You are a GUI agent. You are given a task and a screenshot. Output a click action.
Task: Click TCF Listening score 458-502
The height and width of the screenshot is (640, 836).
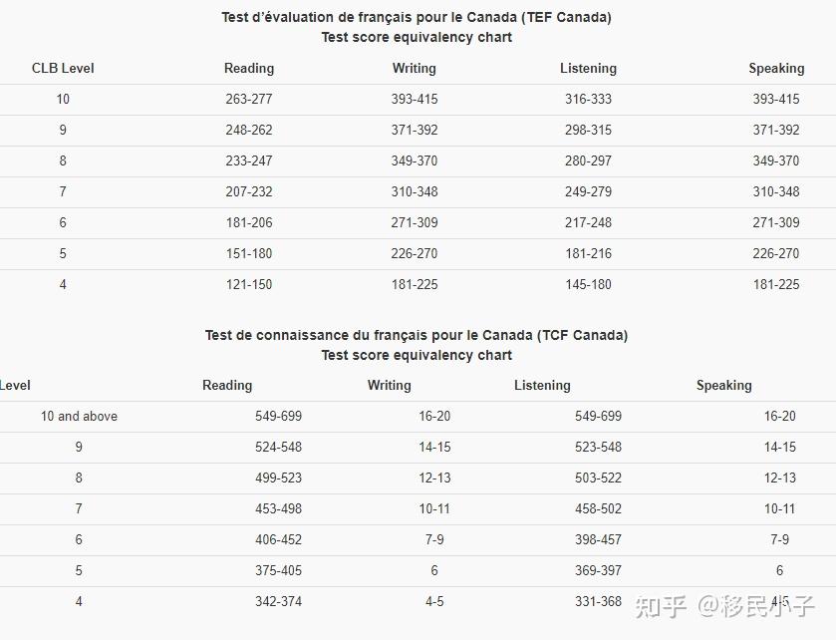pos(598,508)
